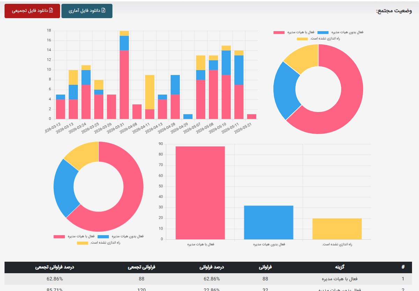Click the blue segment of the 2026-04-28 stacked bar
The height and width of the screenshot is (291, 419).
pyautogui.click(x=175, y=85)
